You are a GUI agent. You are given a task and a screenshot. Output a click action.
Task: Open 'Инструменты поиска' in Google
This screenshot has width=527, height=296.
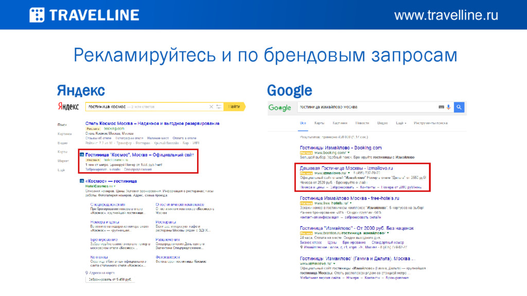point(431,123)
